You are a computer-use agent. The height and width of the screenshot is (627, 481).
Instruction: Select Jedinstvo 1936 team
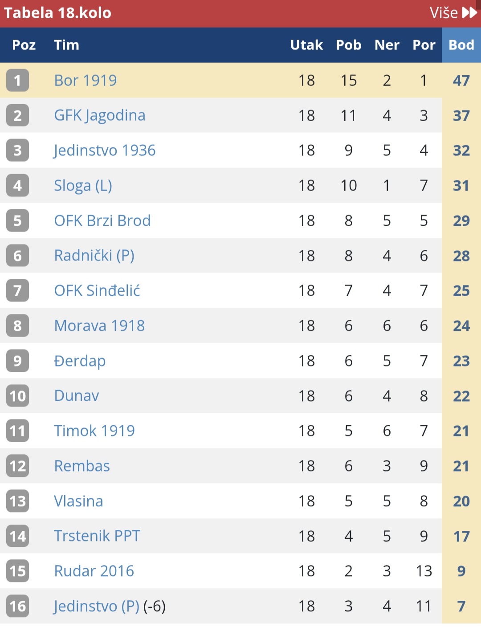(104, 151)
